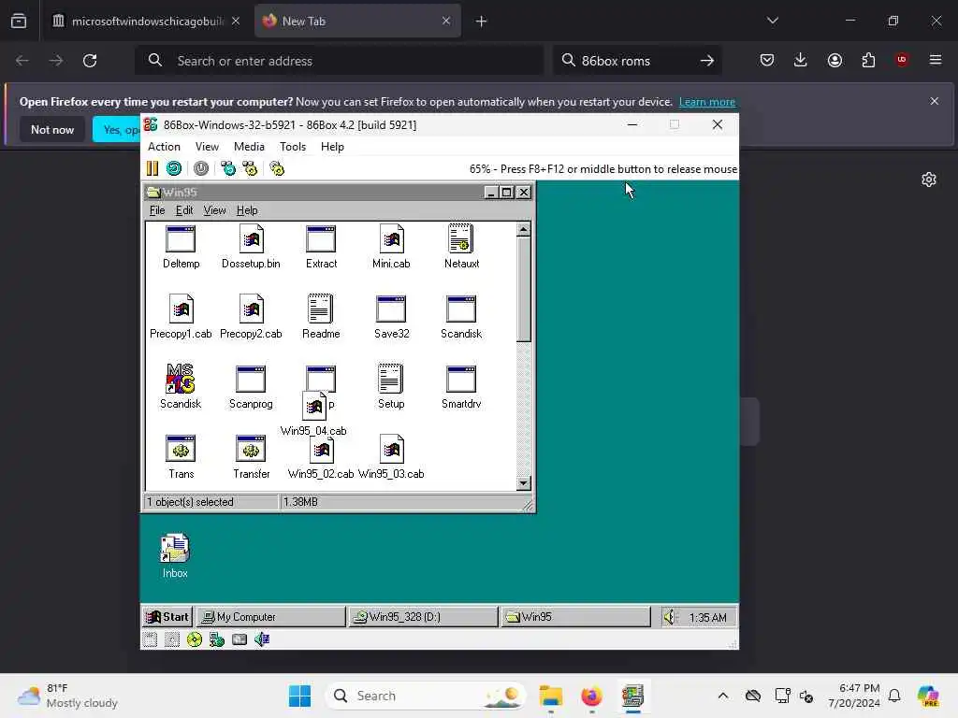Select the Win95_03.cab file
This screenshot has width=958, height=718.
[391, 456]
